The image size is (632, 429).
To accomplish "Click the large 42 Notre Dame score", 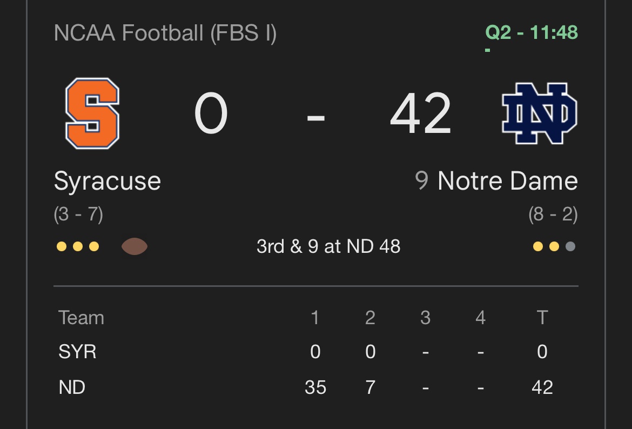I will 420,113.
